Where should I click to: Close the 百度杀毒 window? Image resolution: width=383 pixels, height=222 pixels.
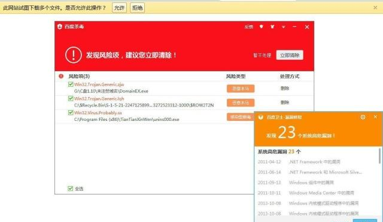(307, 27)
